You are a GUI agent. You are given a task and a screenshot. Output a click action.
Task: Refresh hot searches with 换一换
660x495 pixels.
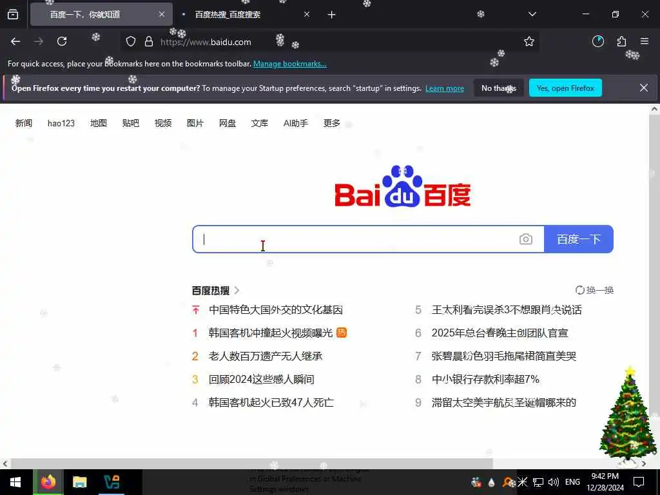[x=594, y=290]
